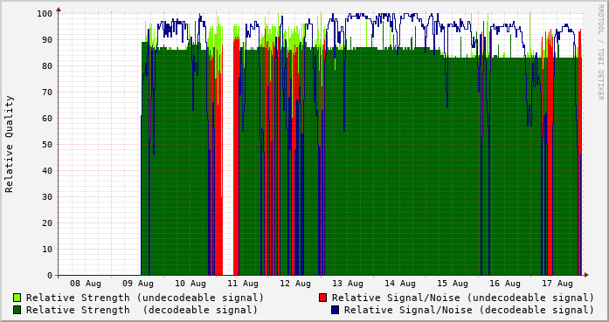Screen dimensions: 609x322
Task: Click the 'Relative Quality' axis title
Action: click(x=10, y=144)
